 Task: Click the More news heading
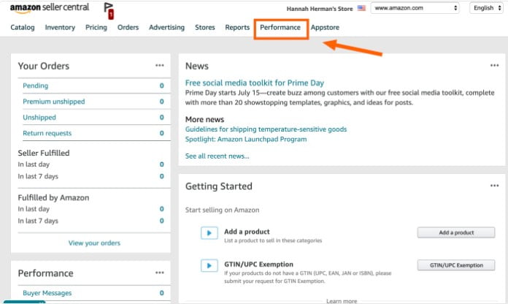[x=205, y=119]
